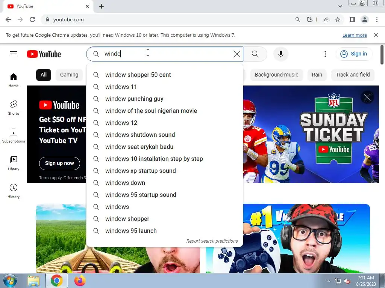Select the Background music chip
The height and width of the screenshot is (288, 385).
point(276,75)
